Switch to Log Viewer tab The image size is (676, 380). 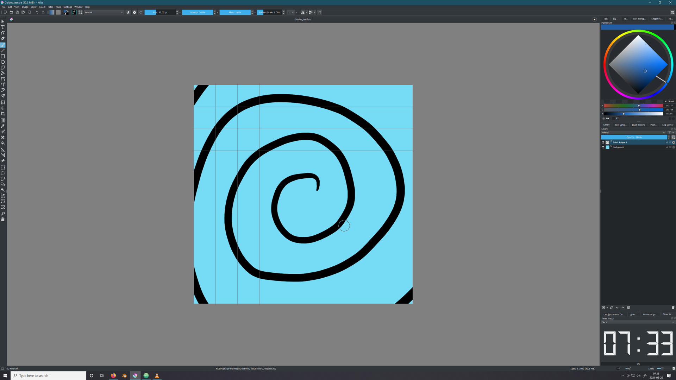668,125
